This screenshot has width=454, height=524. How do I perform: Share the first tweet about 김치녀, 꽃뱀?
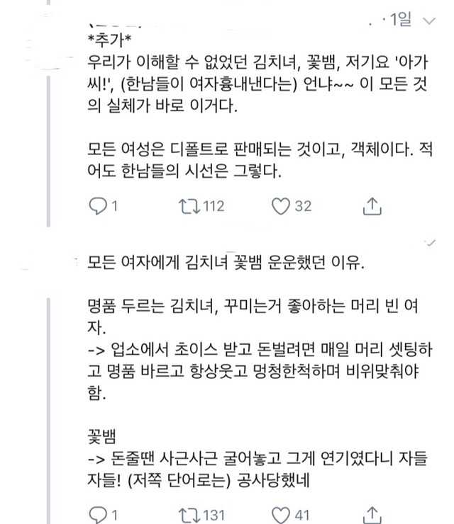[x=373, y=206]
